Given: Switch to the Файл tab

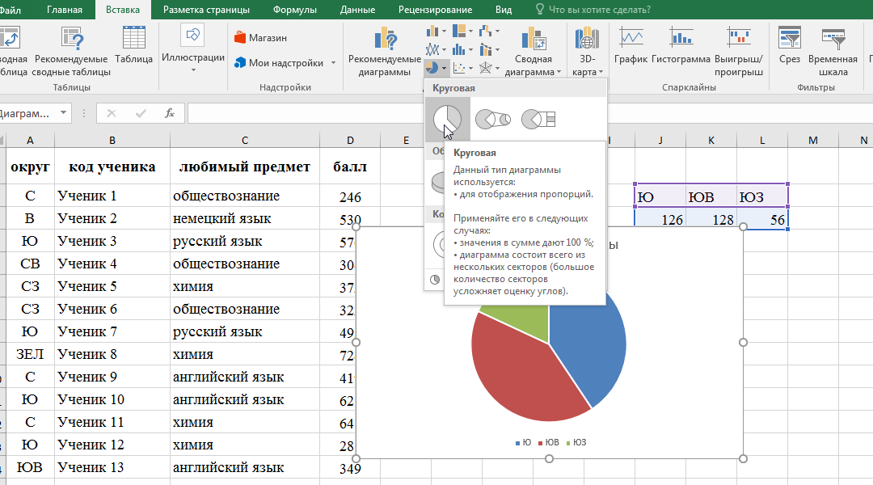Looking at the screenshot, I should coord(11,10).
